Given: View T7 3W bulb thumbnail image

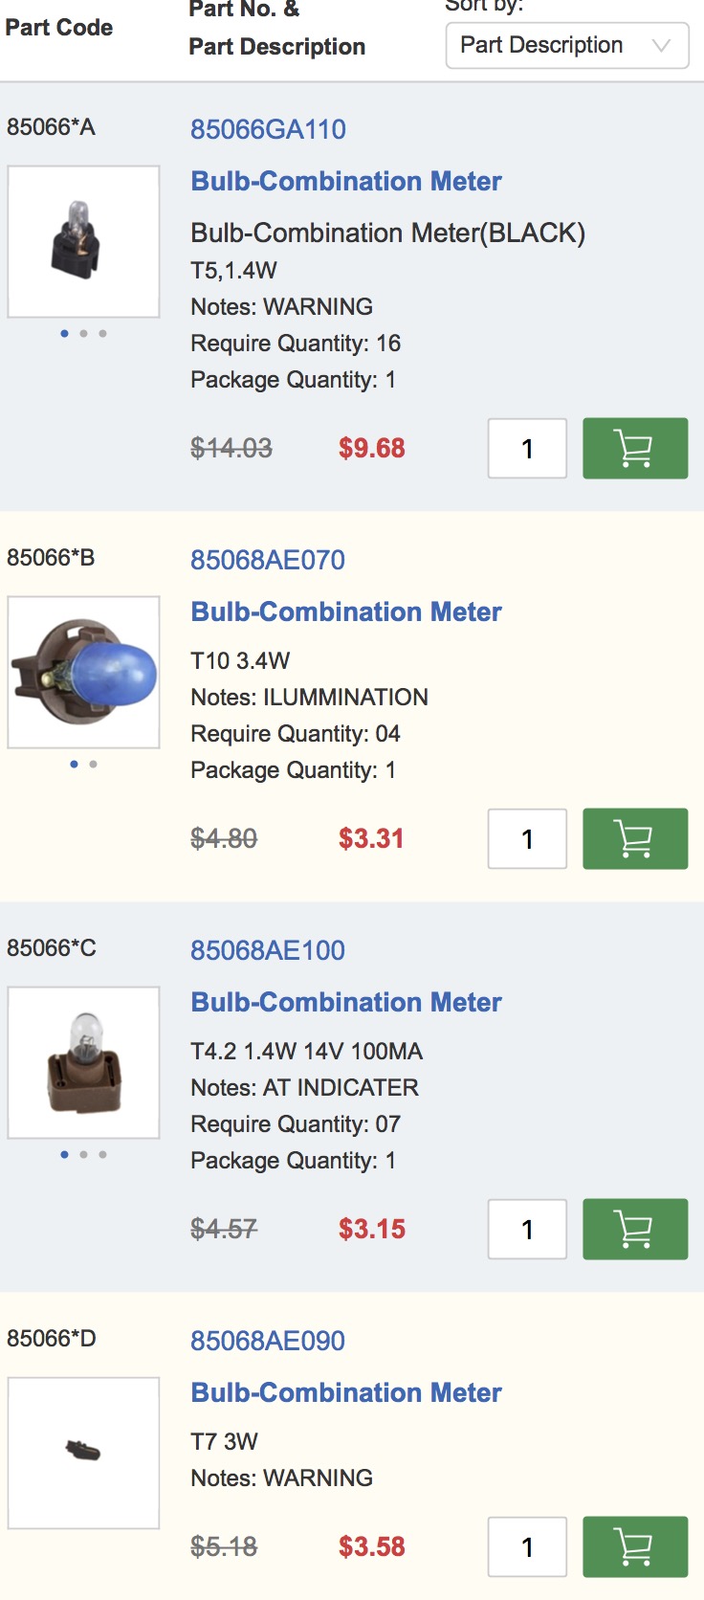Looking at the screenshot, I should [83, 1453].
